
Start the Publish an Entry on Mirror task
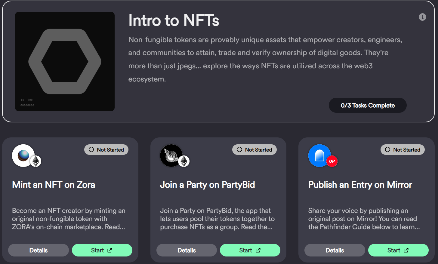tap(398, 250)
